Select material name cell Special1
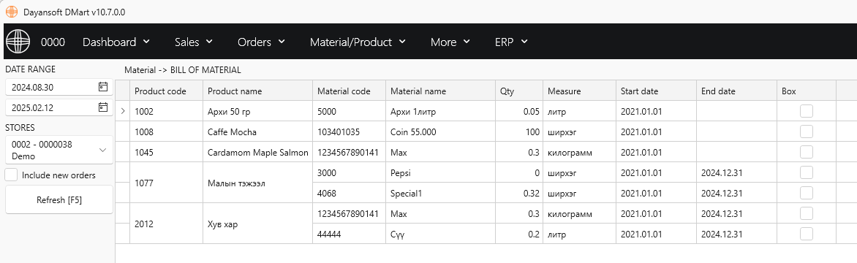857x263 pixels. 440,193
